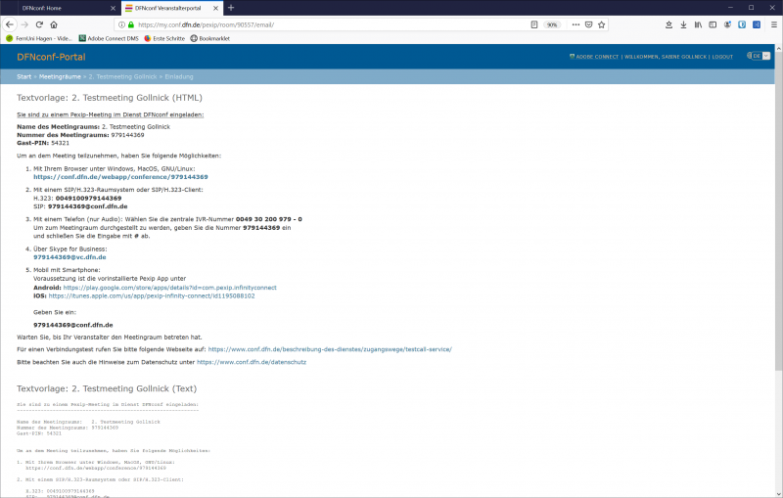Open the Android Google Play link
The image size is (783, 498).
[169, 288]
